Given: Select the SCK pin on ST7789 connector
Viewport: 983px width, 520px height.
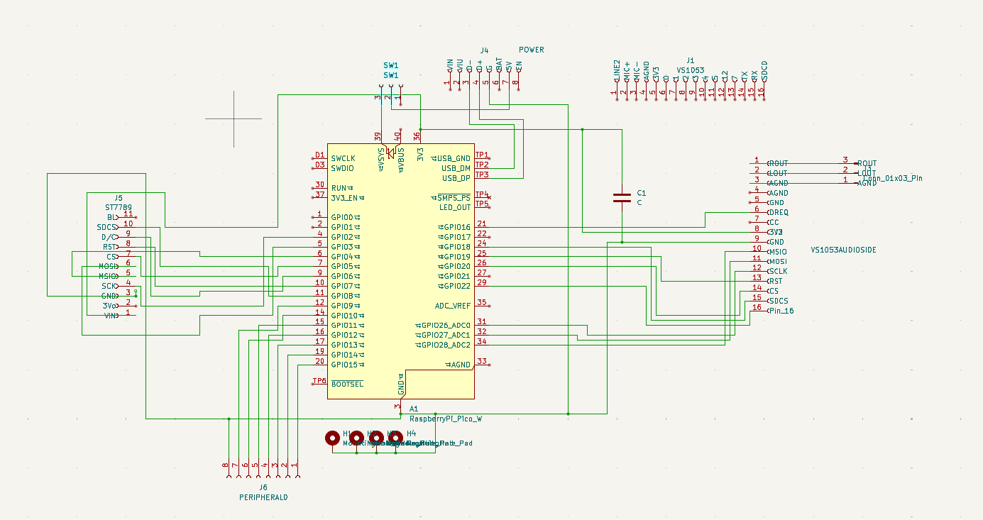Looking at the screenshot, I should [x=109, y=286].
